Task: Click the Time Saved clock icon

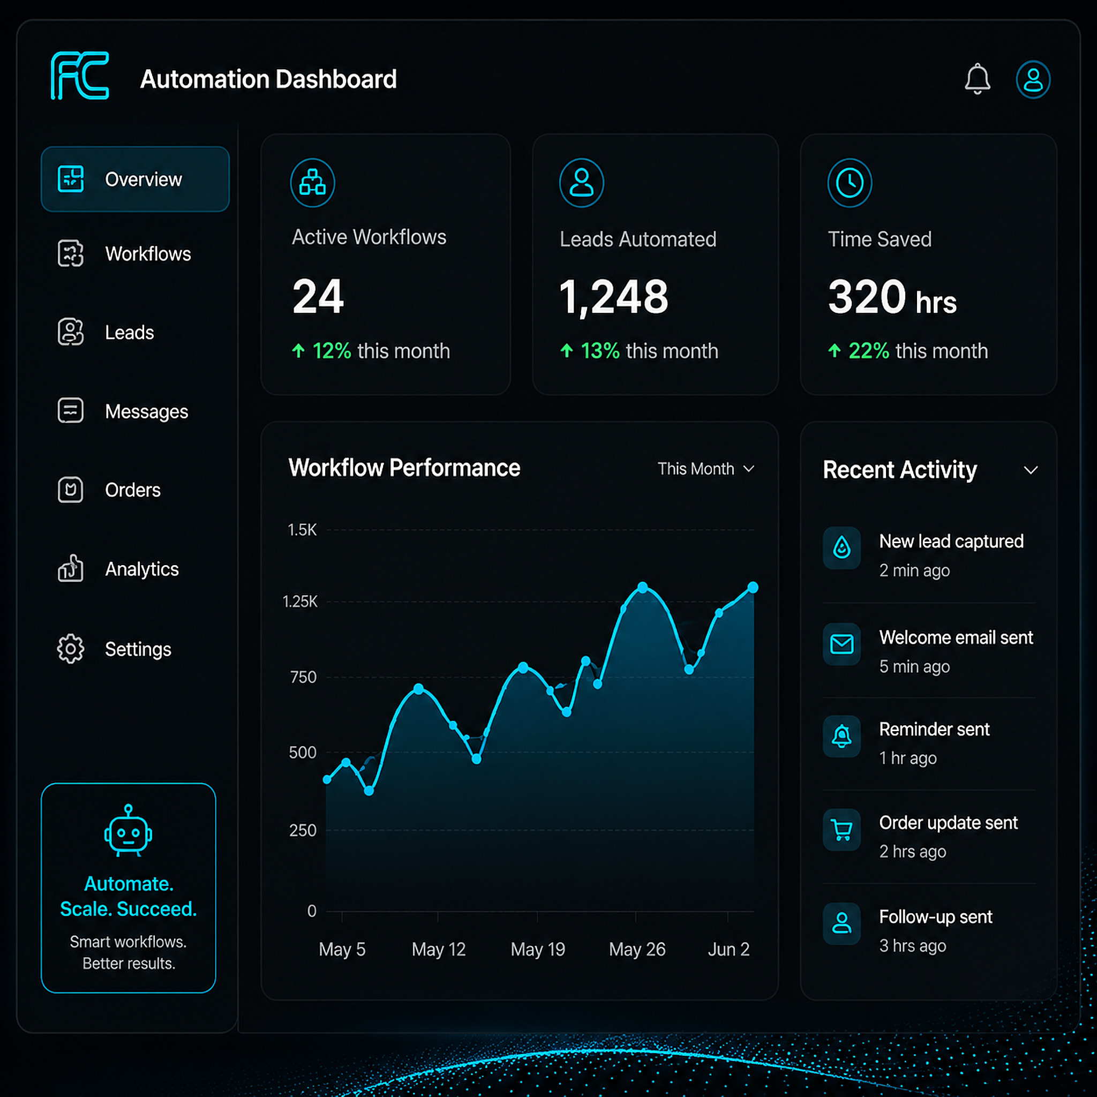Action: (x=850, y=183)
